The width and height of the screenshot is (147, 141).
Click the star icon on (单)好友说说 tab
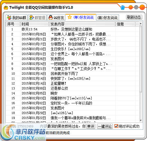(x=69, y=17)
